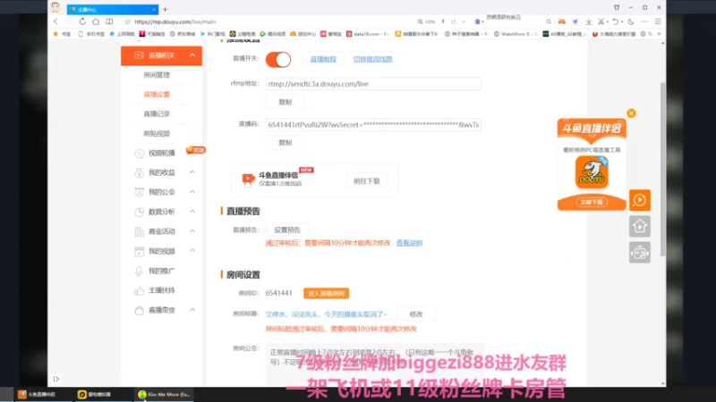Click the 斗鱼直播伴侣 camera logo icon
The image size is (716, 402).
[x=248, y=180]
